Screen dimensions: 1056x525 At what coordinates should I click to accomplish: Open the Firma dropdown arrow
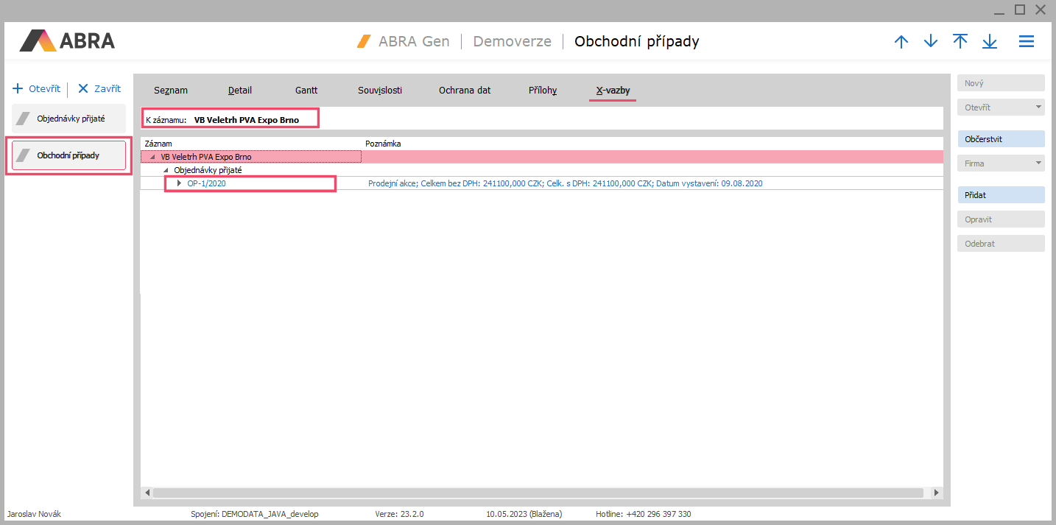point(1038,163)
